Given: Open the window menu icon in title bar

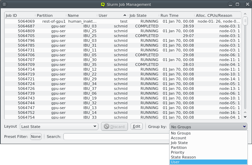Looking at the screenshot, I should (x=4, y=4).
